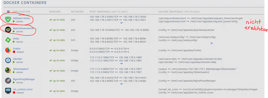Viewport: 268px width, 98px height.
Task: Toggle the list view icon beside Application
Action: 8,12
